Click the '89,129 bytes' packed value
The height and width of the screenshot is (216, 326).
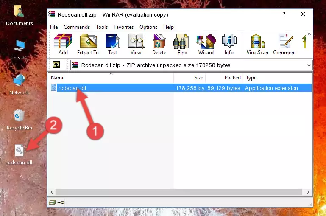[x=223, y=88]
